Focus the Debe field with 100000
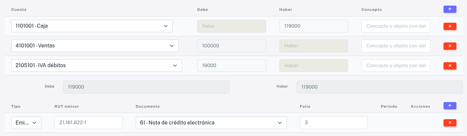The image size is (467, 136). 231,46
